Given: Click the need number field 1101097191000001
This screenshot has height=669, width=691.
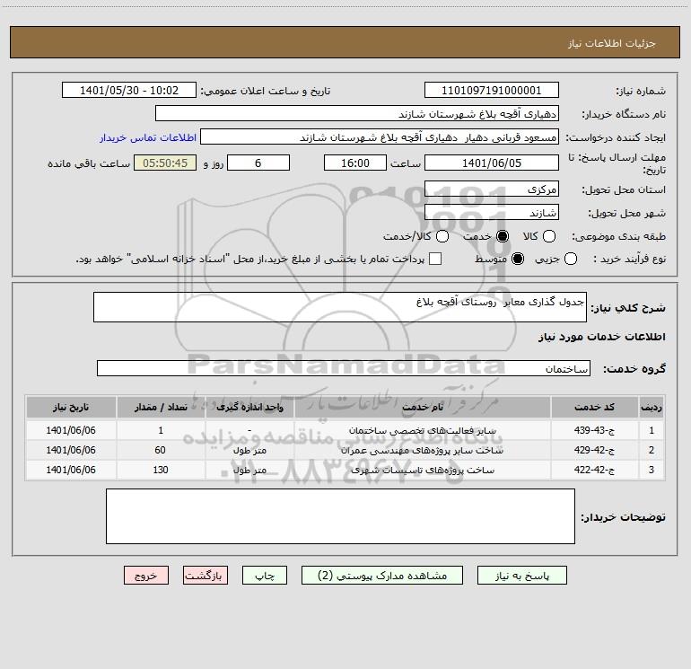Looking at the screenshot, I should (492, 91).
